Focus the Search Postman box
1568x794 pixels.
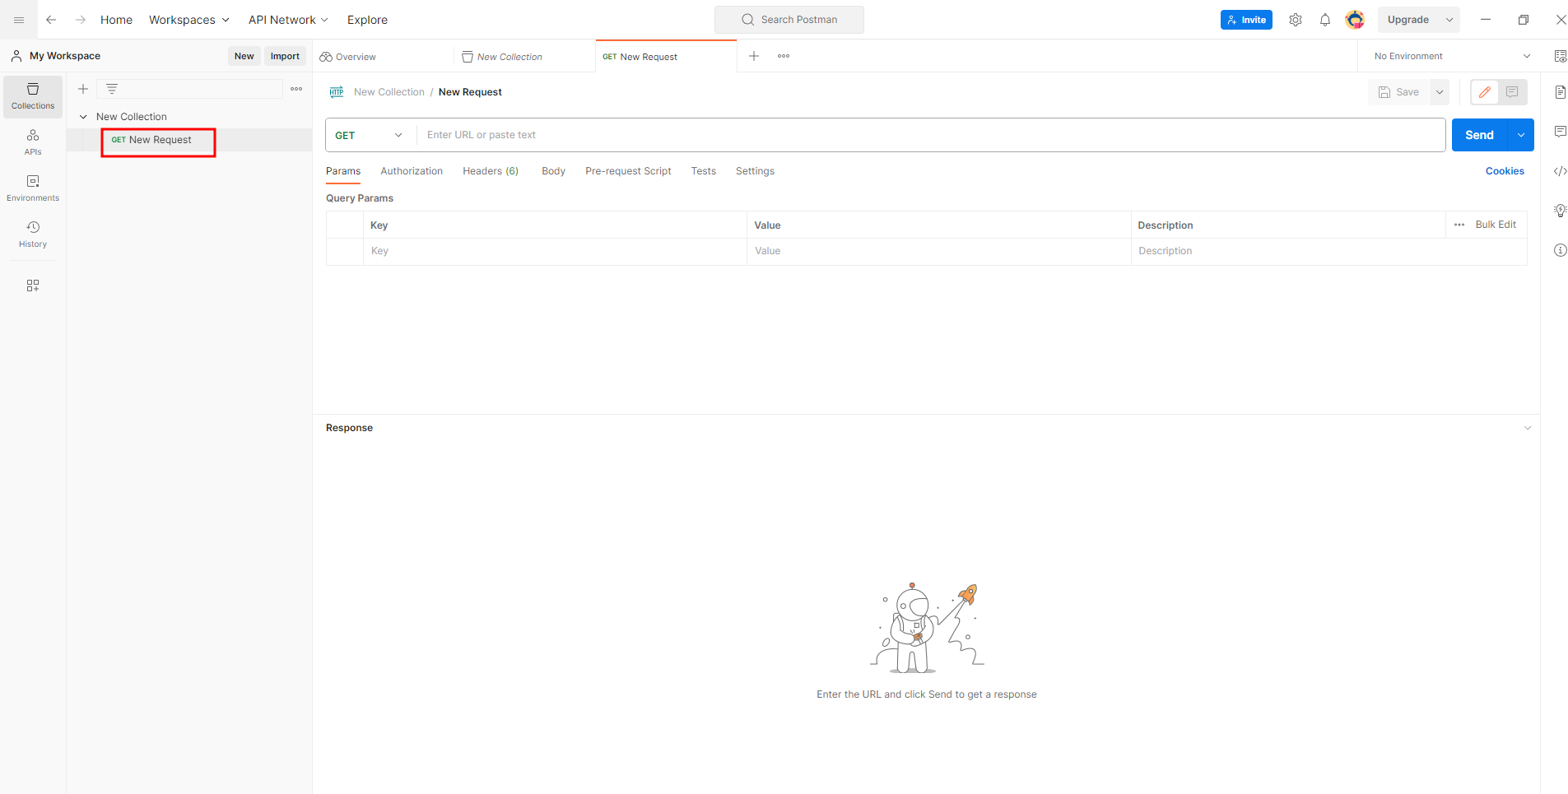[x=789, y=20]
